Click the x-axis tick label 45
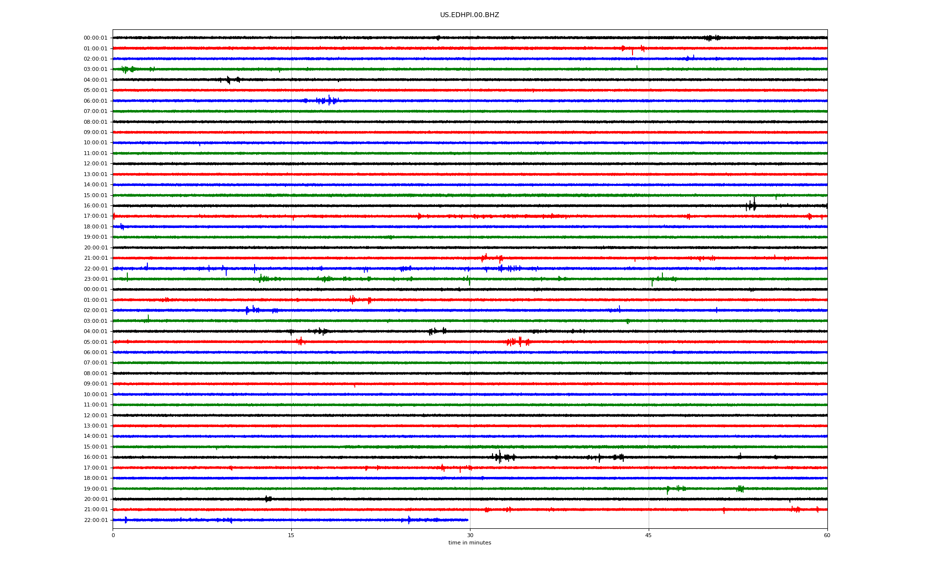 tap(648, 535)
